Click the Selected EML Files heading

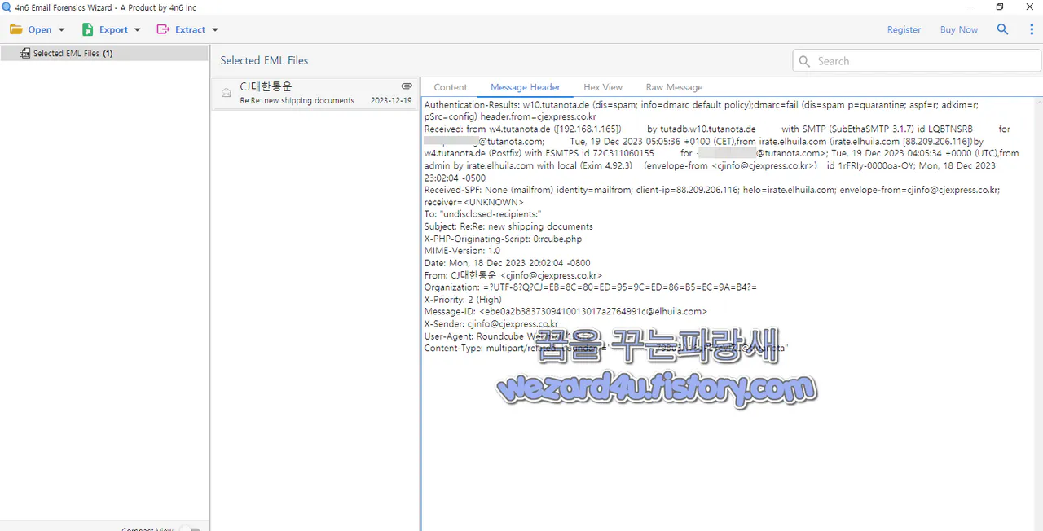[x=264, y=60]
